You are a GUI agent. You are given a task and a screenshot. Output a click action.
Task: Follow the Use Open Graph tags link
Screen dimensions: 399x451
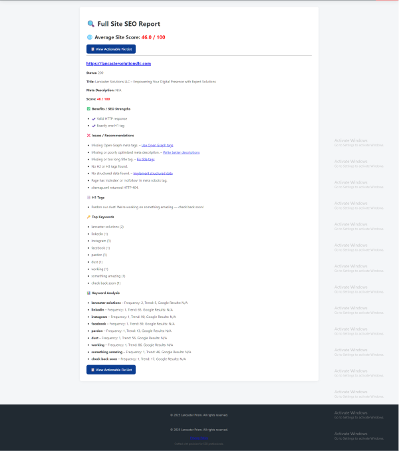[x=157, y=145]
